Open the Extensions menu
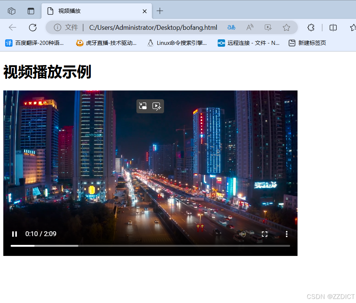This screenshot has height=303, width=356. point(311,28)
